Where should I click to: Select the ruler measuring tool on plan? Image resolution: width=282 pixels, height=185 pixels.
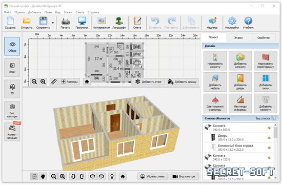click(x=54, y=81)
